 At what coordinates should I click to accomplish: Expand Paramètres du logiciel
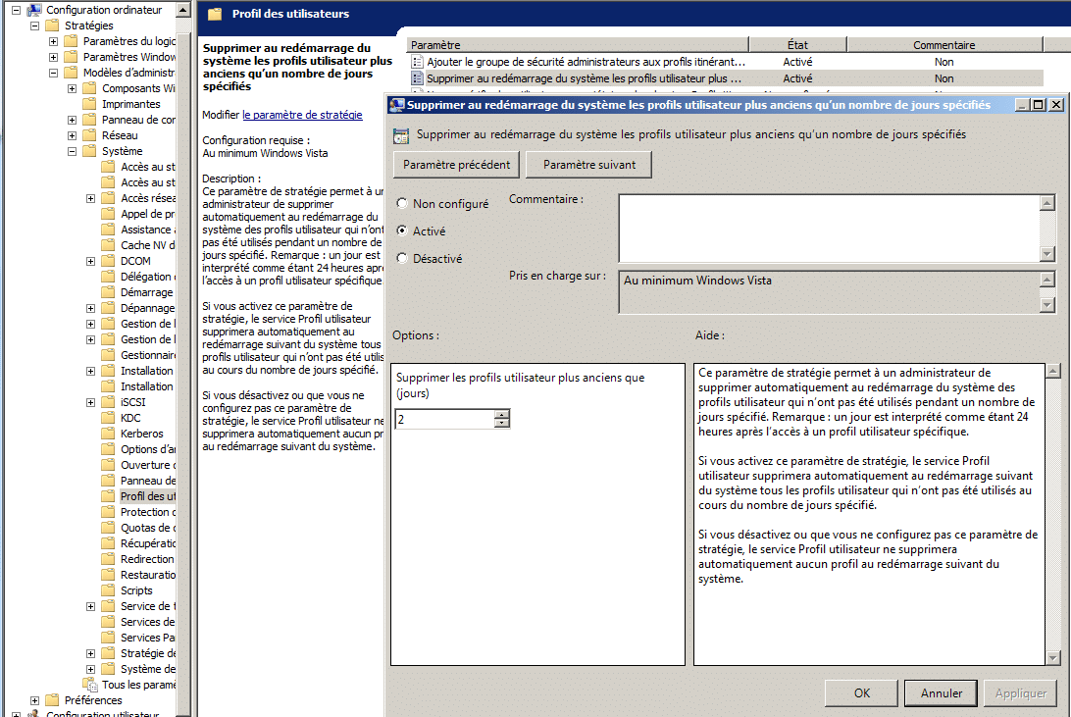[x=53, y=41]
